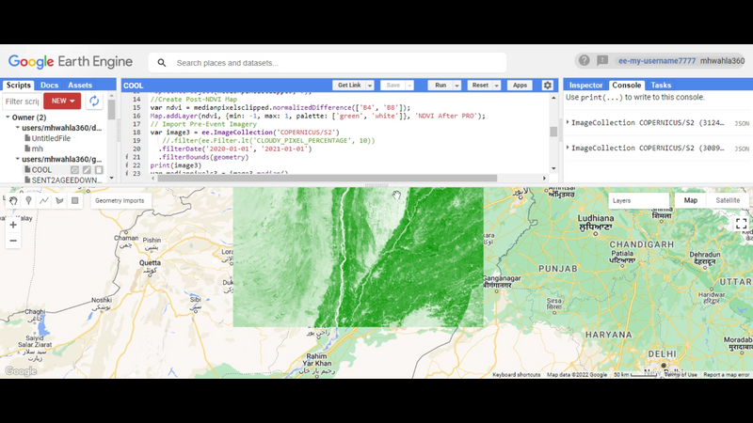The height and width of the screenshot is (423, 753).
Task: Expand ImageCollection COPERNICUS/S2 (3089) console entry
Action: click(x=568, y=148)
